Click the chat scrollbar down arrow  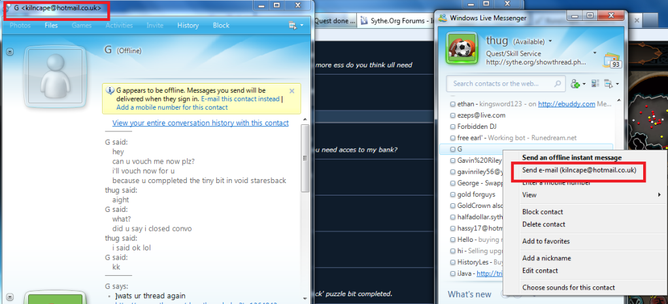pyautogui.click(x=305, y=299)
